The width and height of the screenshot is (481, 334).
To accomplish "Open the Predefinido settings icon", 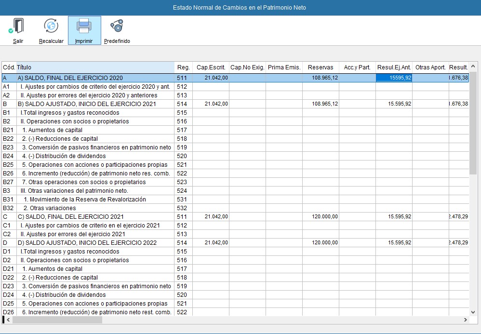I will click(x=117, y=26).
